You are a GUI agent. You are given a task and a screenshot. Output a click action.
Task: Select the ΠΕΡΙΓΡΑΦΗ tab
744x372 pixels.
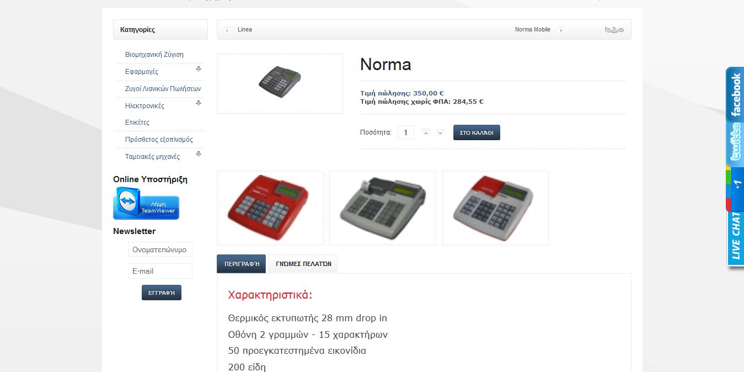pos(242,264)
